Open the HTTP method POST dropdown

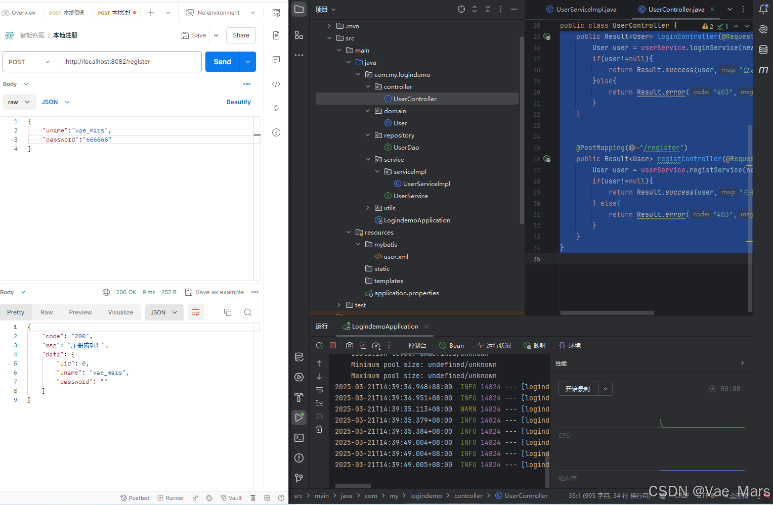point(30,62)
